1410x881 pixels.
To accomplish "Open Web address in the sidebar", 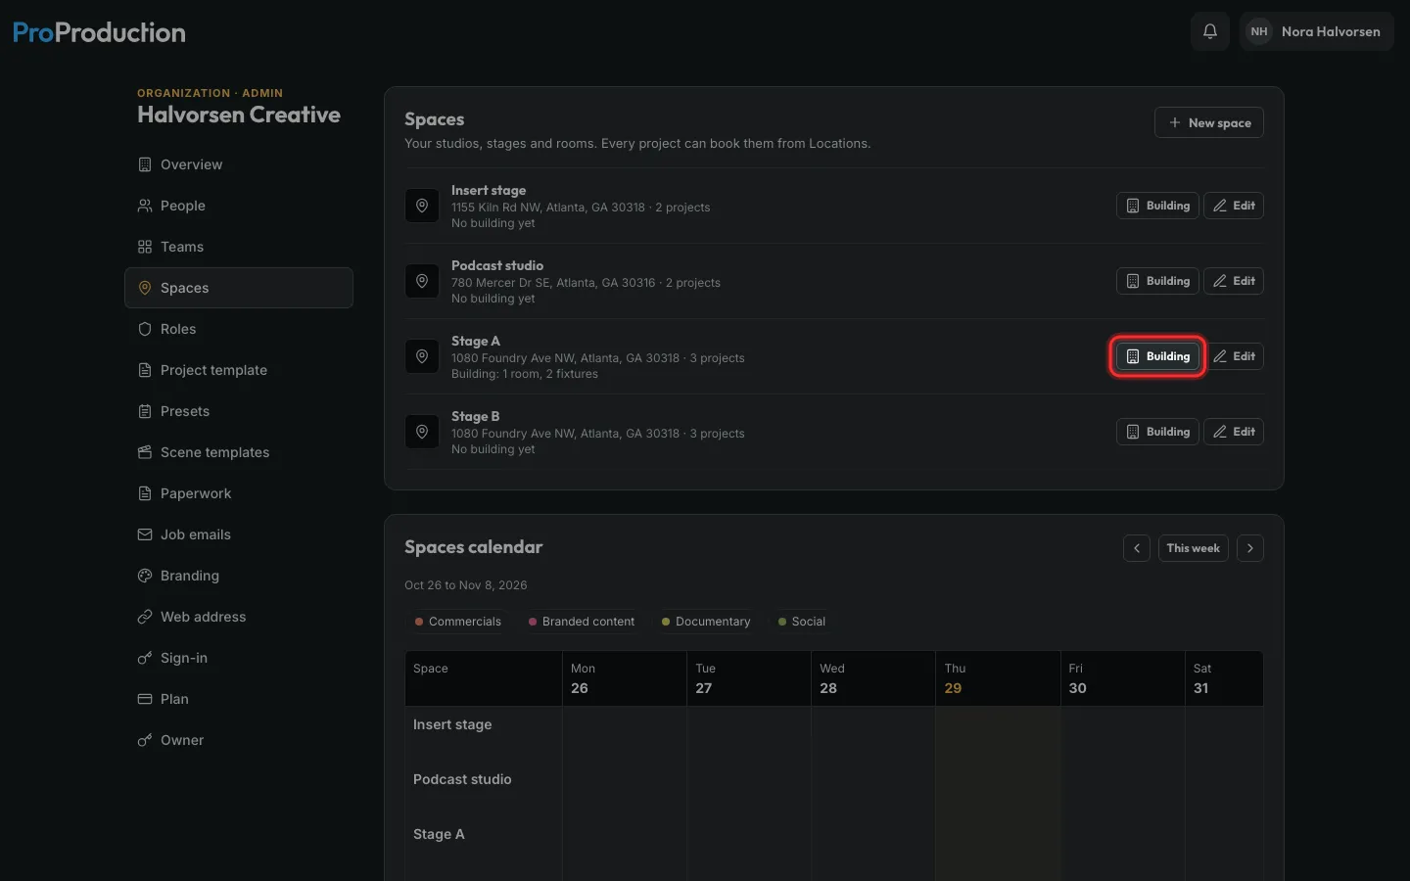I will click(239, 617).
